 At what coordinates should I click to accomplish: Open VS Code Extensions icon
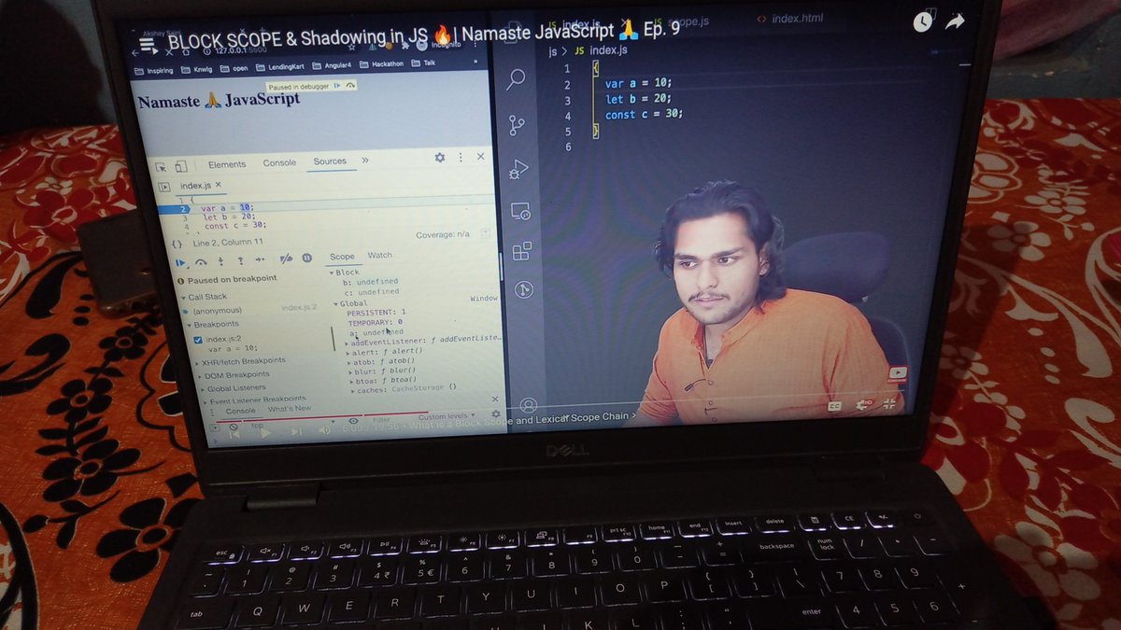(x=522, y=250)
